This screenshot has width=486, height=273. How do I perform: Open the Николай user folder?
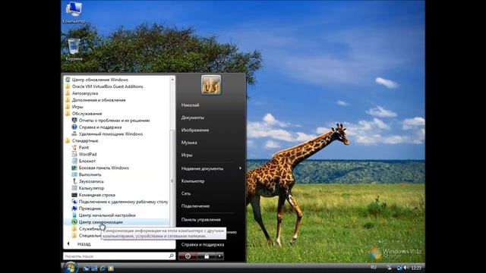coord(190,105)
